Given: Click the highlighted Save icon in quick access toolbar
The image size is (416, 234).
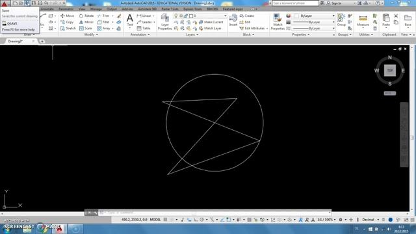Looking at the screenshot, I should click(27, 3).
